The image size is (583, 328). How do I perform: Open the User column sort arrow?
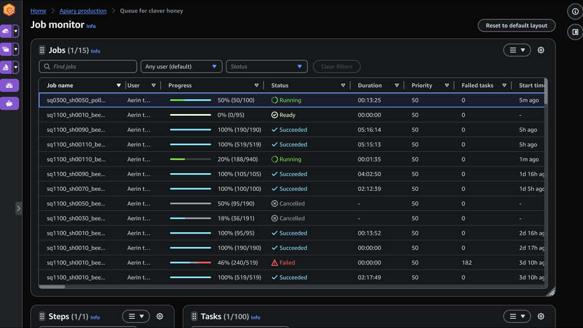(154, 85)
